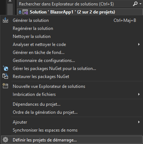Screen dimensions: 143x144
Task: Click the build solution icon beside Générer la solution
Action: click(5, 20)
